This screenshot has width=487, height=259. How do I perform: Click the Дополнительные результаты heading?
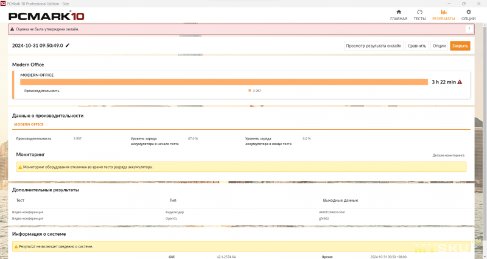click(46, 190)
